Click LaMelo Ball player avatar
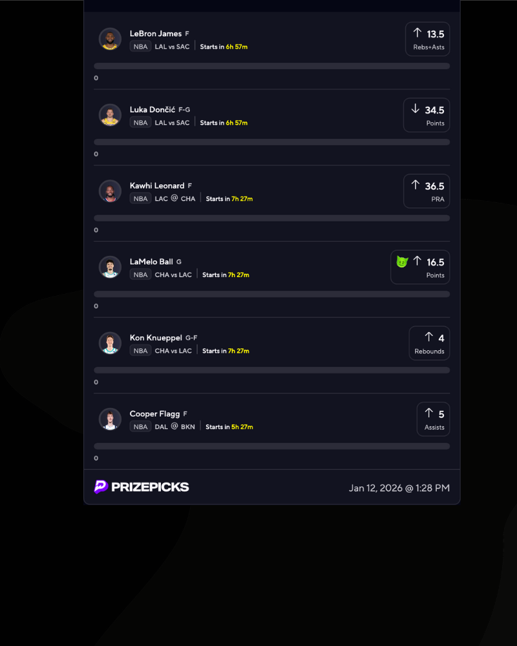Image resolution: width=517 pixels, height=646 pixels. 110,267
